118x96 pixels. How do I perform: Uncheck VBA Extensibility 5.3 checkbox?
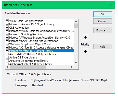tap(7, 31)
